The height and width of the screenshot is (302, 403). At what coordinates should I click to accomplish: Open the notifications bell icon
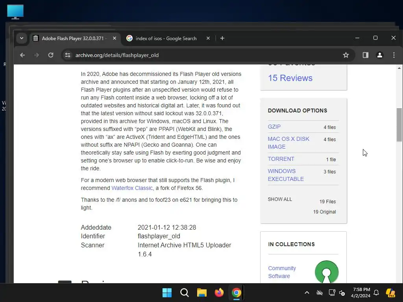pyautogui.click(x=376, y=293)
